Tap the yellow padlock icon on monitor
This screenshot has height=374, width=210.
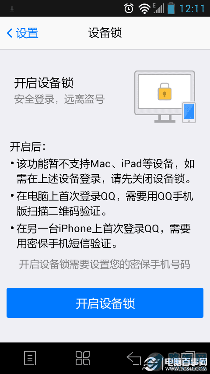click(x=164, y=92)
